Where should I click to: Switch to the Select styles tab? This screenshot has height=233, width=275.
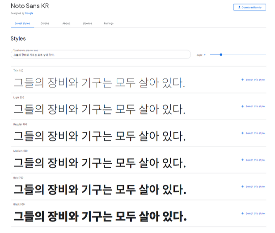tap(22, 23)
